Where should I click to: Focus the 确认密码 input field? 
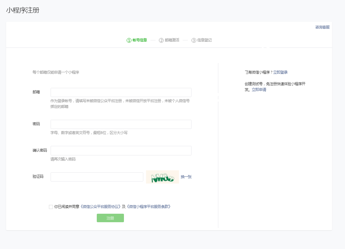[121, 151]
